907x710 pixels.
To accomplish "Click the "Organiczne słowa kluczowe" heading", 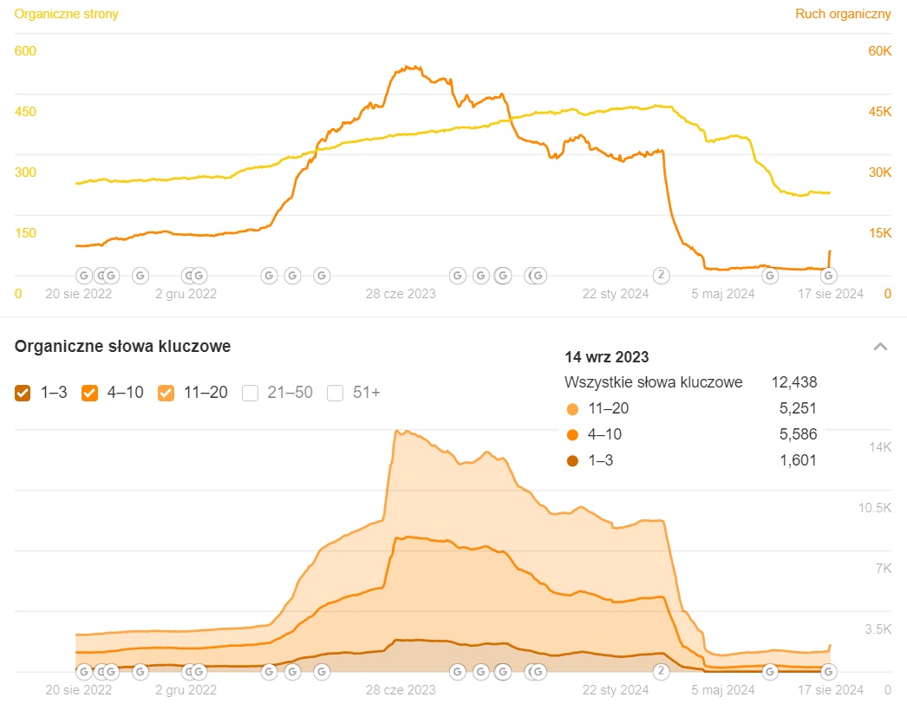I will click(122, 347).
